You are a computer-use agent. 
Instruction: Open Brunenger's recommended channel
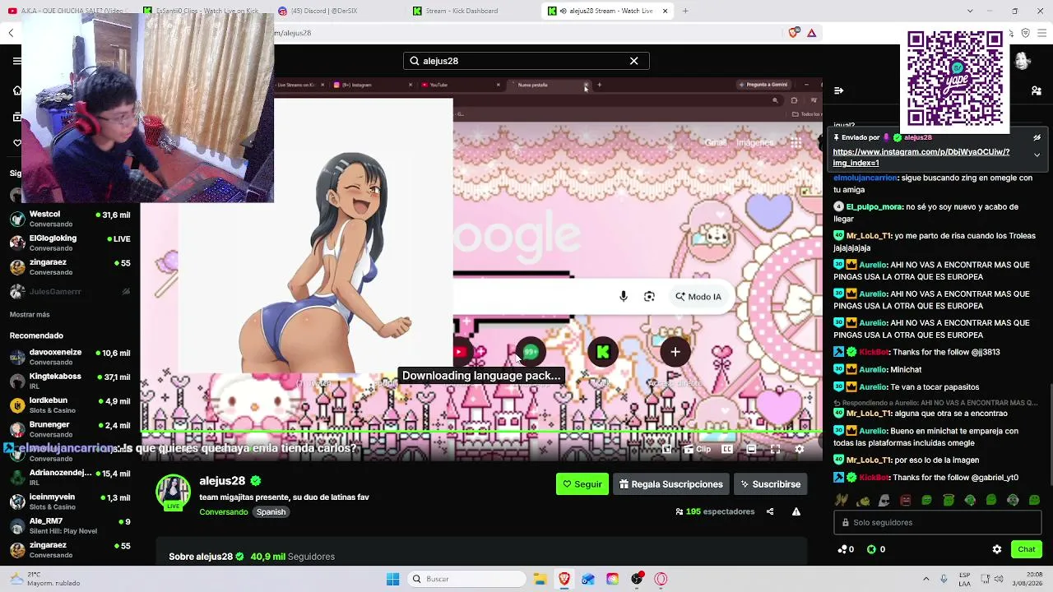click(x=70, y=429)
